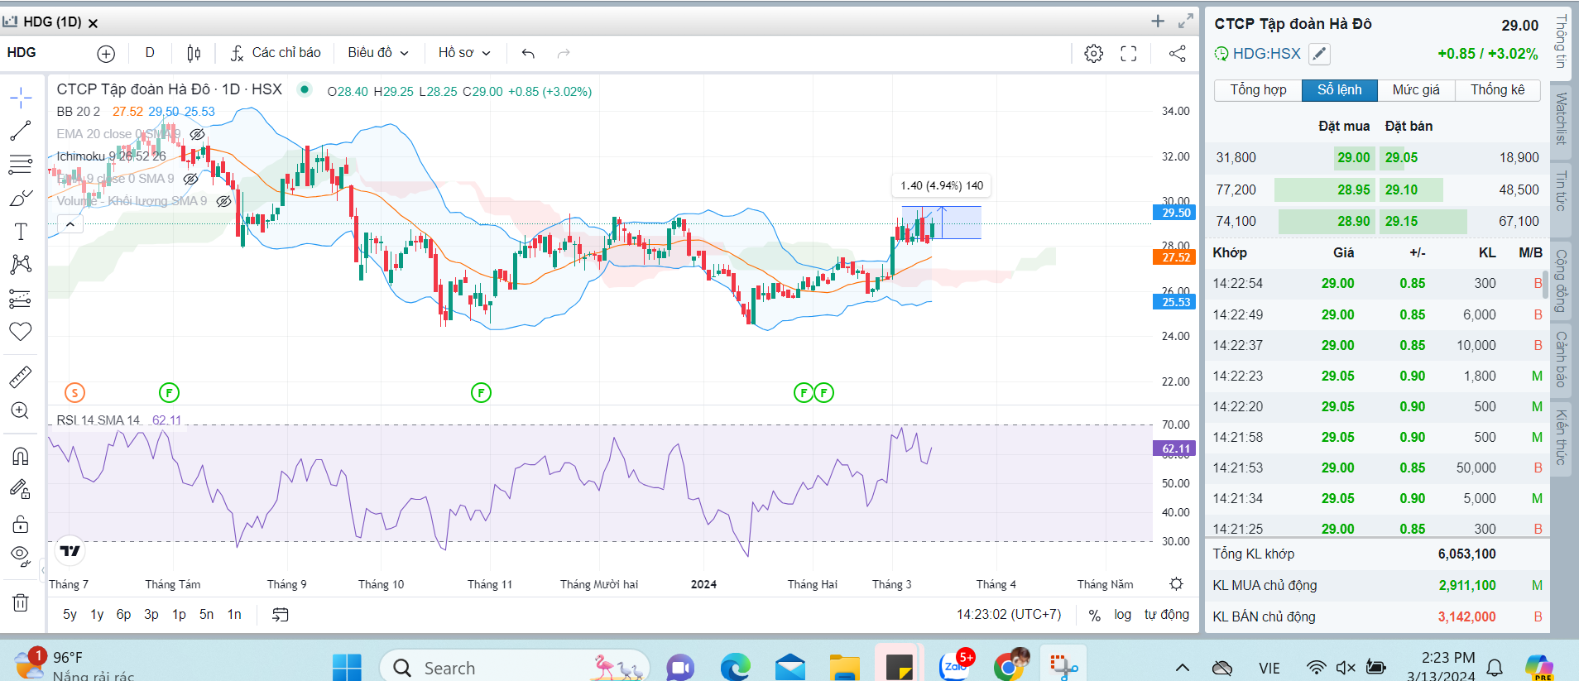Open the Các chỉ báo indicators menu

click(x=276, y=53)
